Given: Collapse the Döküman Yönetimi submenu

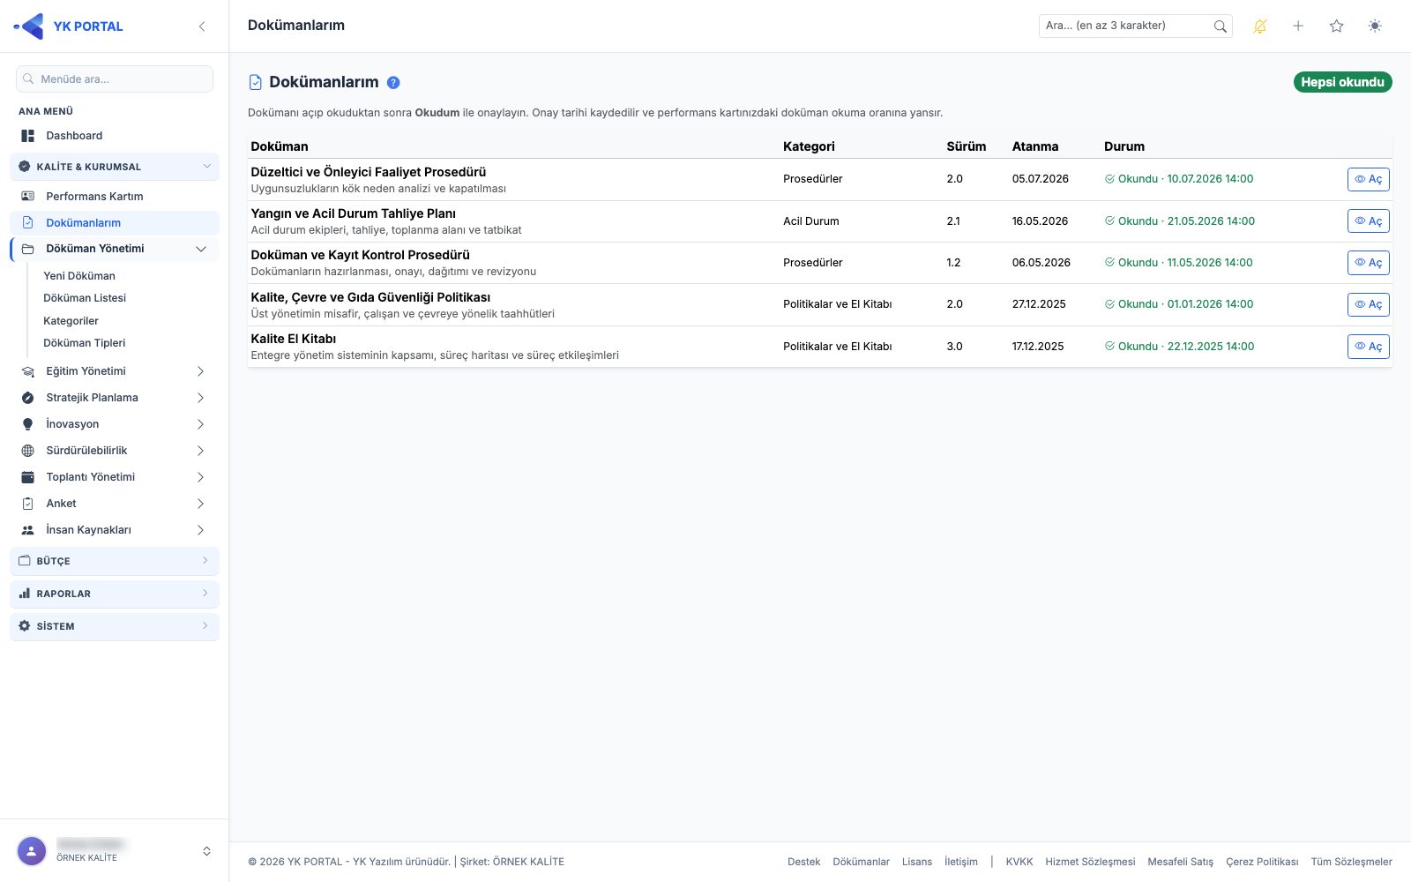Looking at the screenshot, I should pyautogui.click(x=115, y=249).
